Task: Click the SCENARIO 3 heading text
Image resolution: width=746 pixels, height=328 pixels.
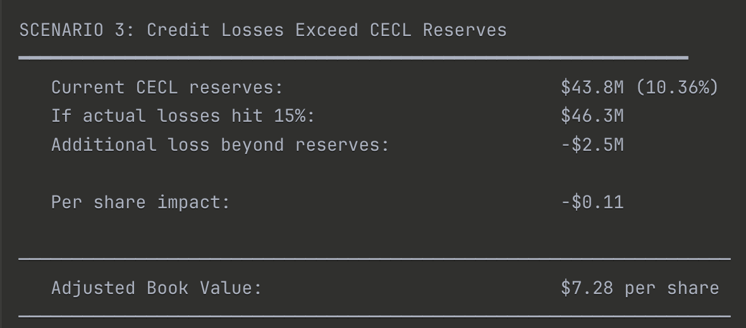Action: pos(262,30)
